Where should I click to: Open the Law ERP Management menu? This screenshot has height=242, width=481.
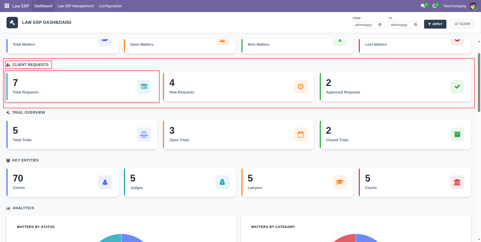[x=76, y=6]
